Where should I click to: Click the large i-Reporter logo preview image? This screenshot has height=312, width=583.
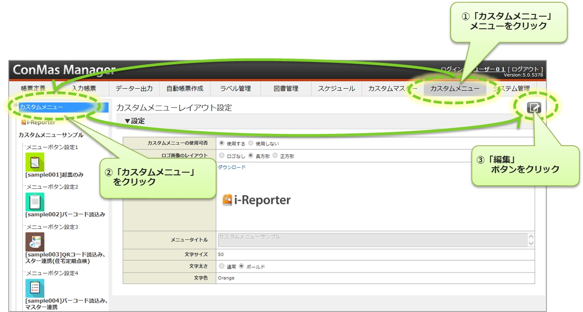click(257, 200)
